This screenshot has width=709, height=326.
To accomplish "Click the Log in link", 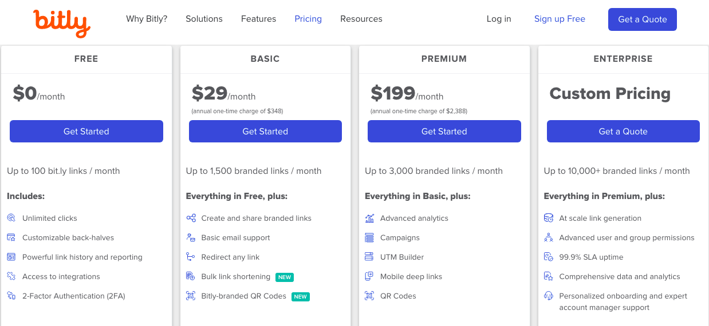I will click(499, 19).
